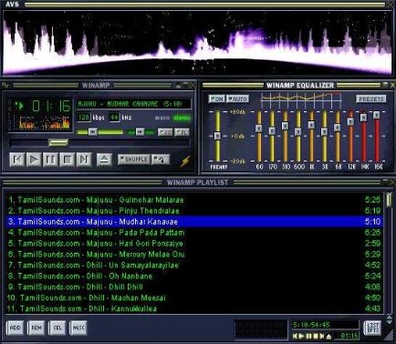Screen dimensions: 396x344
Task: Open the LIST OPTS menu
Action: pyautogui.click(x=372, y=328)
